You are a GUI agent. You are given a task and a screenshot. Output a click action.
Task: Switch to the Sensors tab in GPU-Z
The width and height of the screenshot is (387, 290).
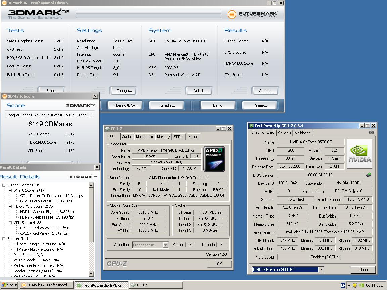[285, 133]
